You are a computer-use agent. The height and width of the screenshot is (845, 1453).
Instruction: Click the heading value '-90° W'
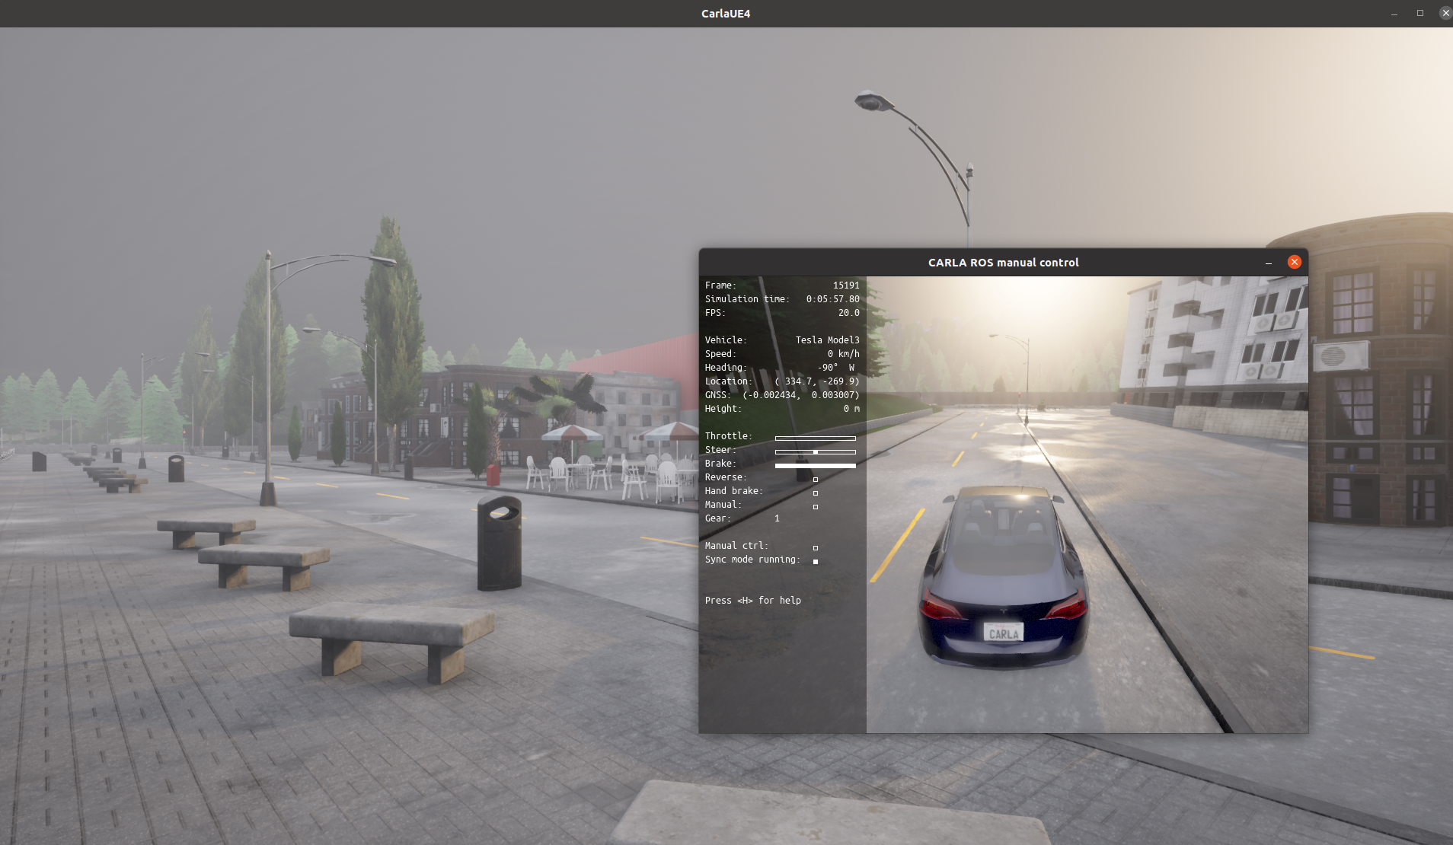click(836, 368)
